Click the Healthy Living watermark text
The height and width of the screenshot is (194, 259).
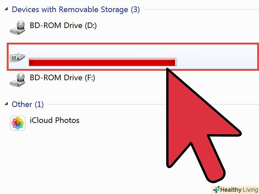pyautogui.click(x=238, y=190)
